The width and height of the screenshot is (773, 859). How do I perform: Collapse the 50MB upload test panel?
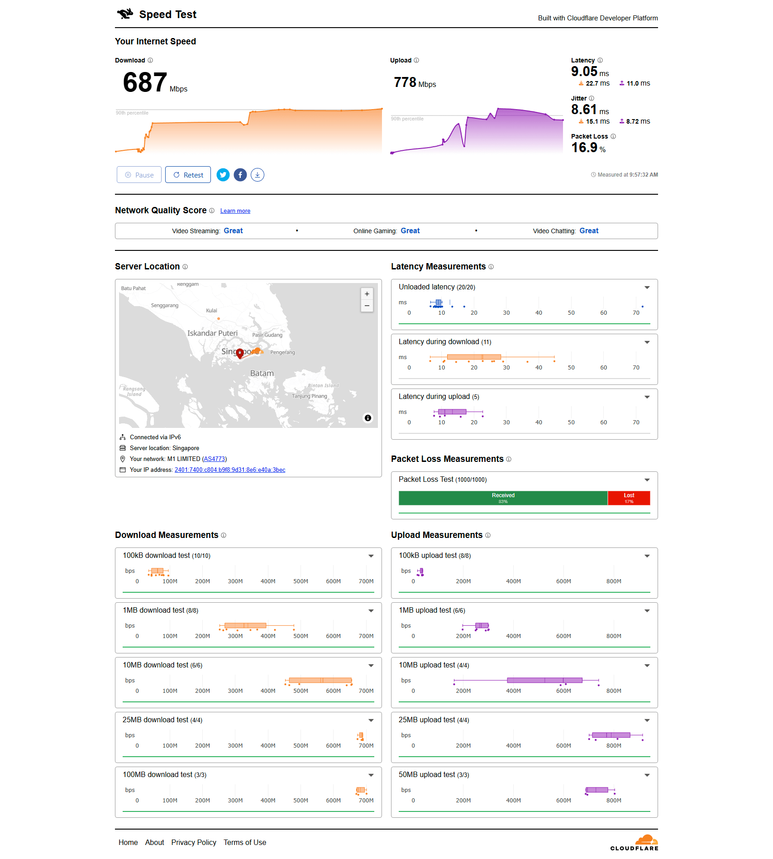[647, 775]
